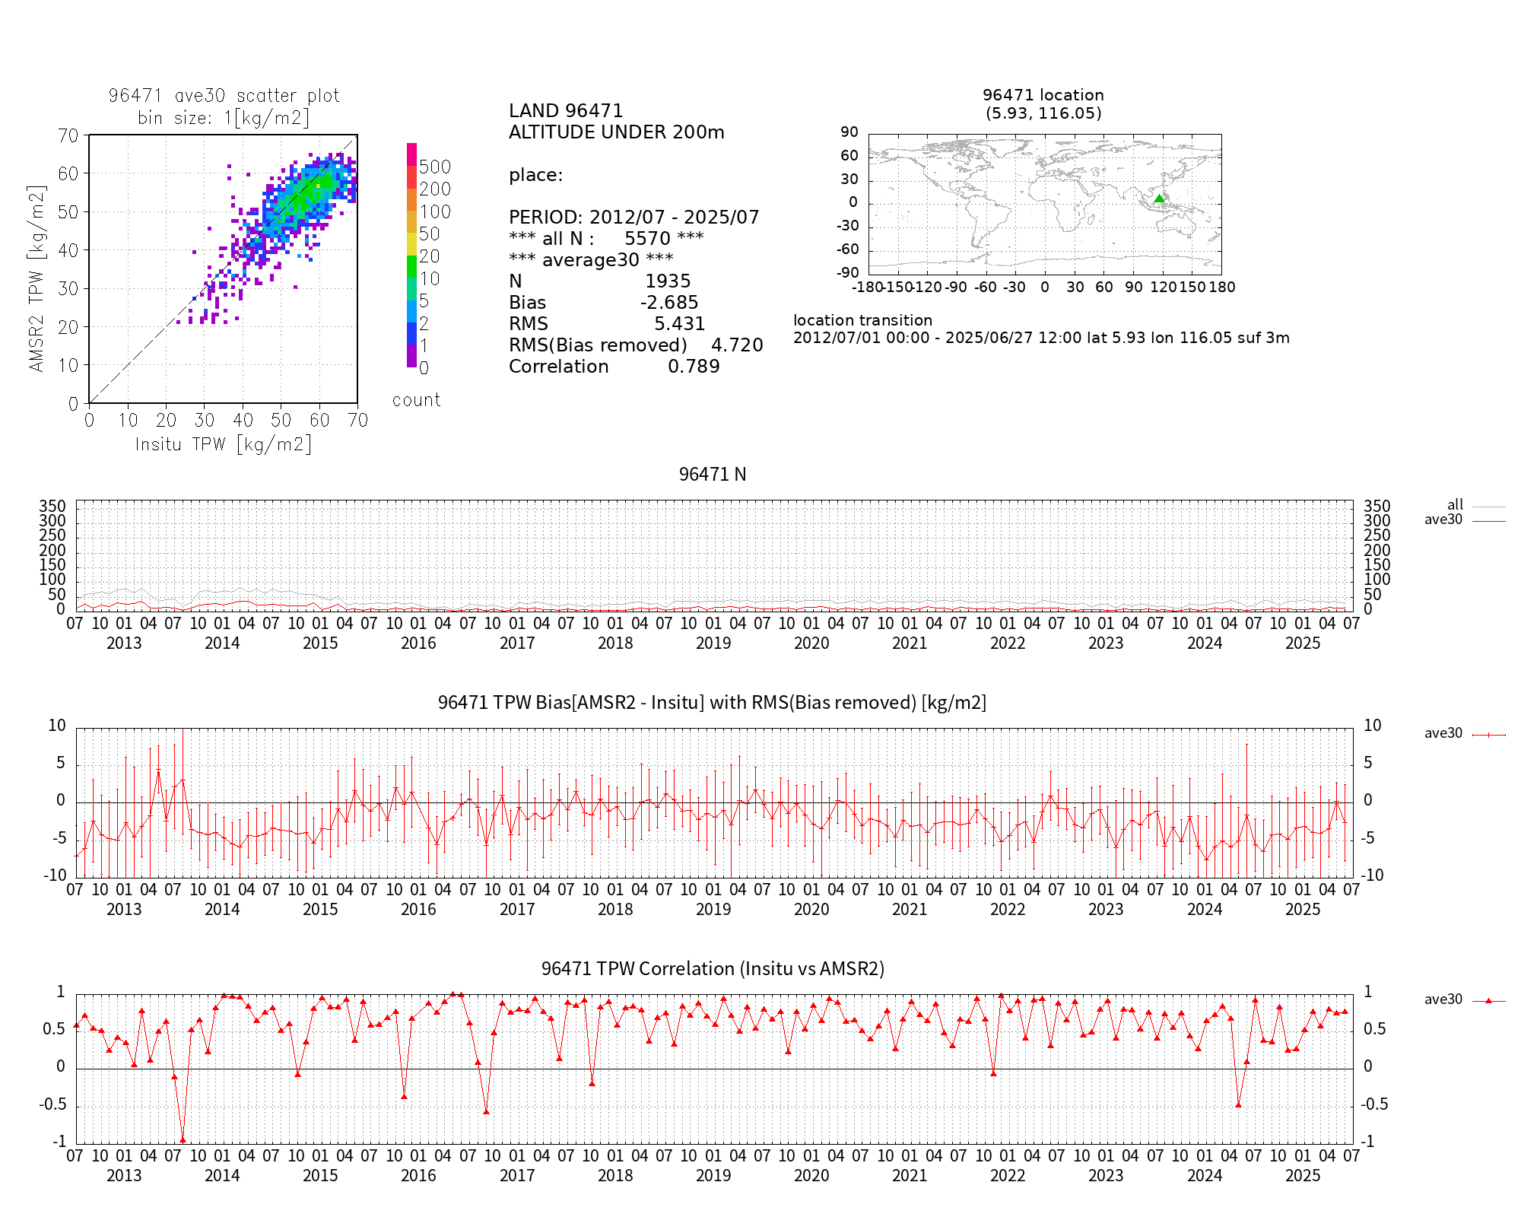1521x1217 pixels.
Task: Click 'ave30' legend in Bias chart
Action: (1465, 733)
